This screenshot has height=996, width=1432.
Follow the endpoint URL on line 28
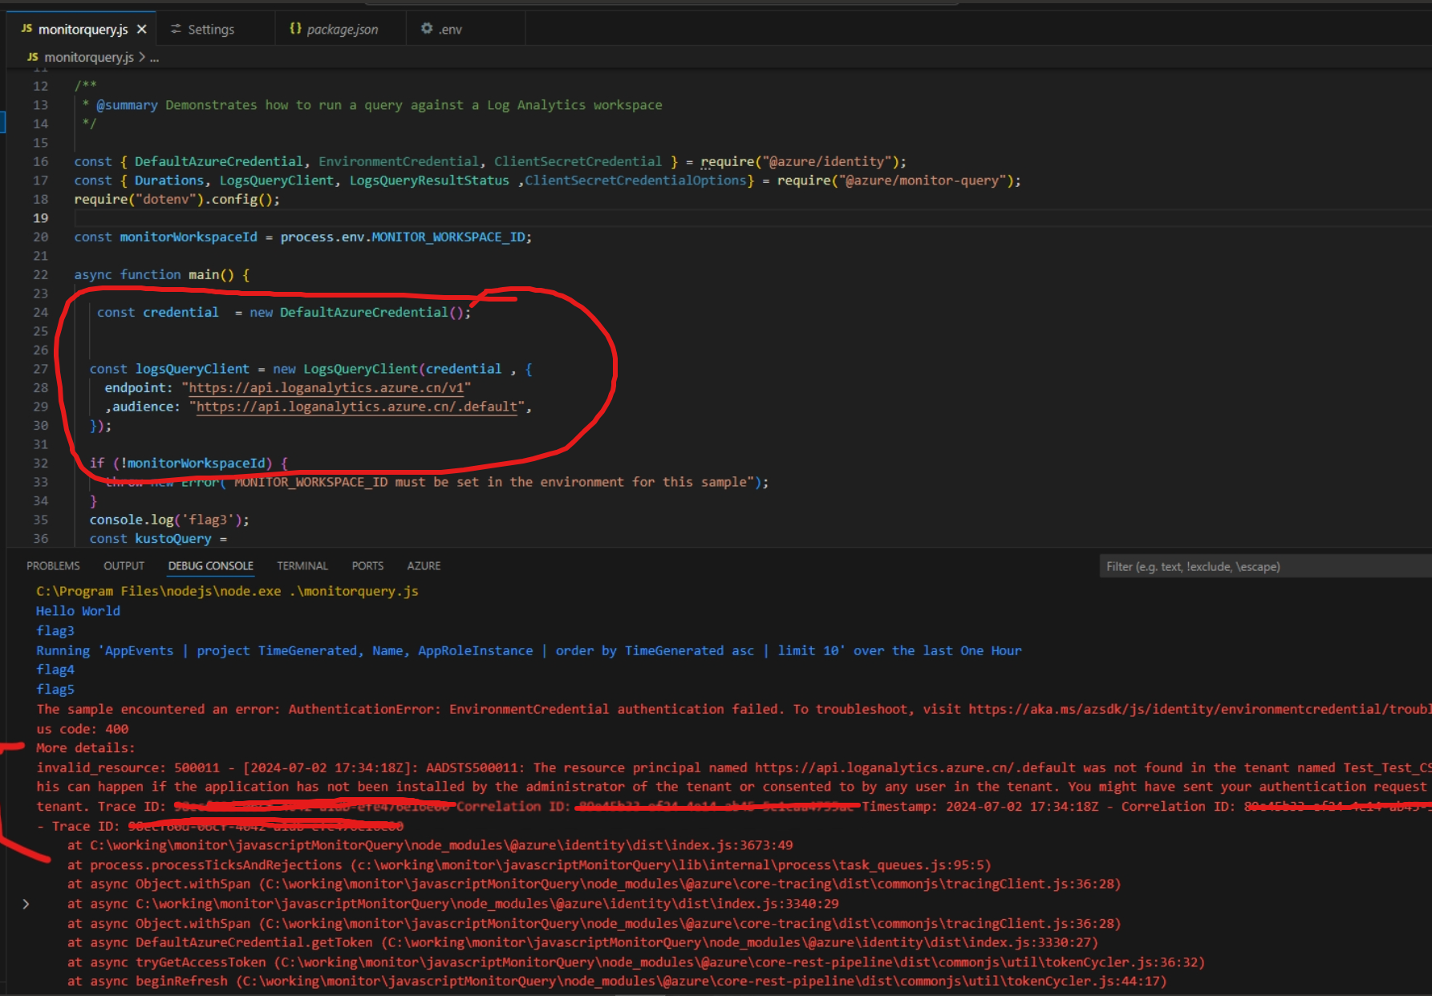click(326, 388)
